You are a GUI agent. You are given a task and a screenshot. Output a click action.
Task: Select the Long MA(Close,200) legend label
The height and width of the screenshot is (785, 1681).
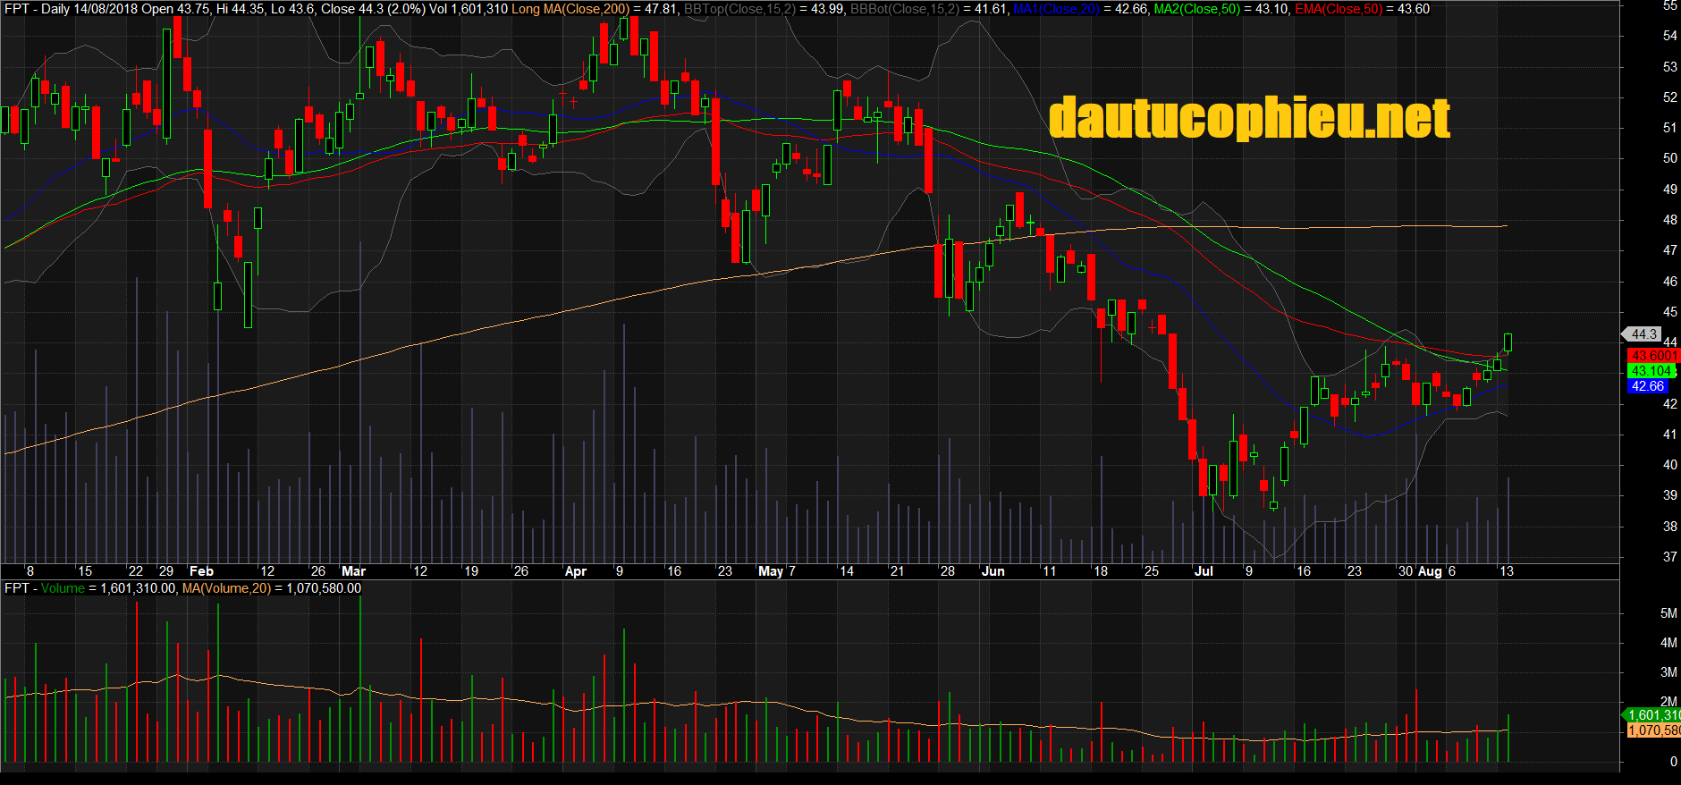coord(570,9)
